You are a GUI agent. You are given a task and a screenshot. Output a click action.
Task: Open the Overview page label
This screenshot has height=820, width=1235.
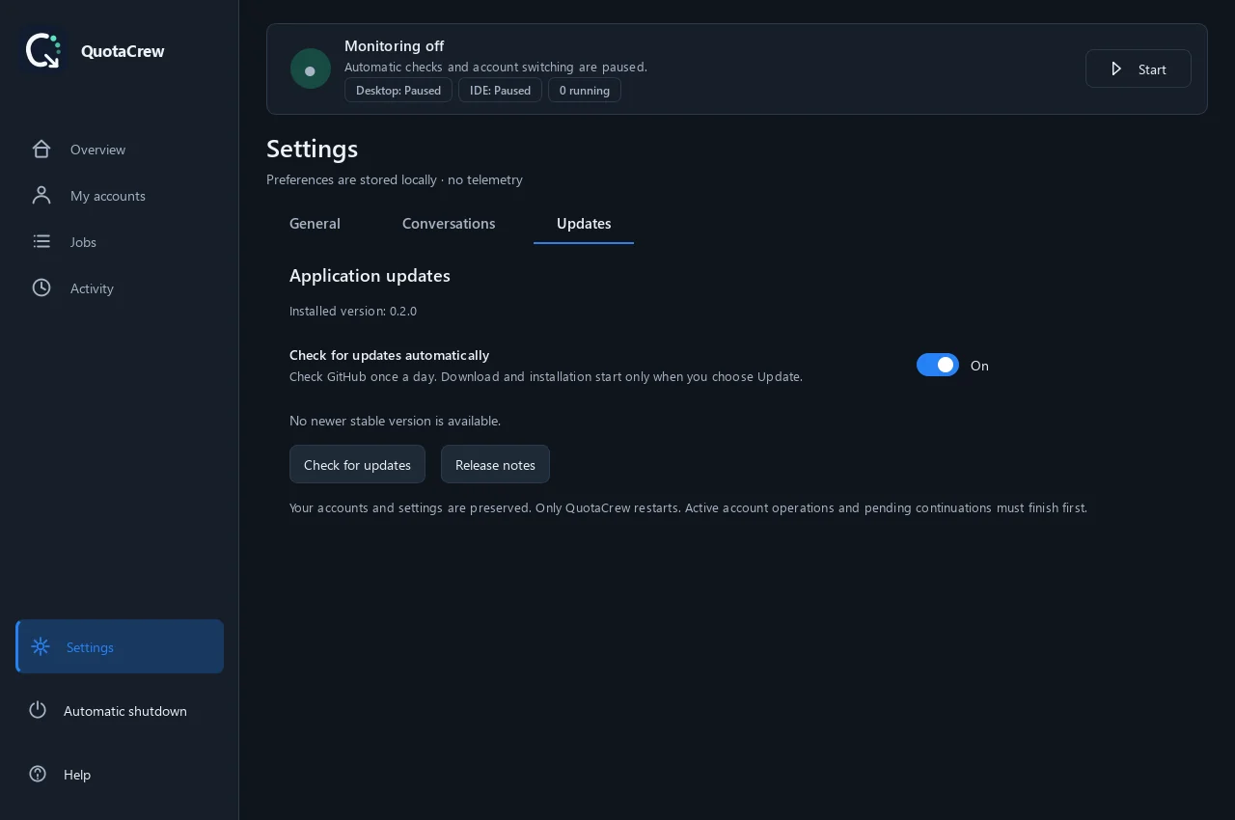click(x=97, y=150)
